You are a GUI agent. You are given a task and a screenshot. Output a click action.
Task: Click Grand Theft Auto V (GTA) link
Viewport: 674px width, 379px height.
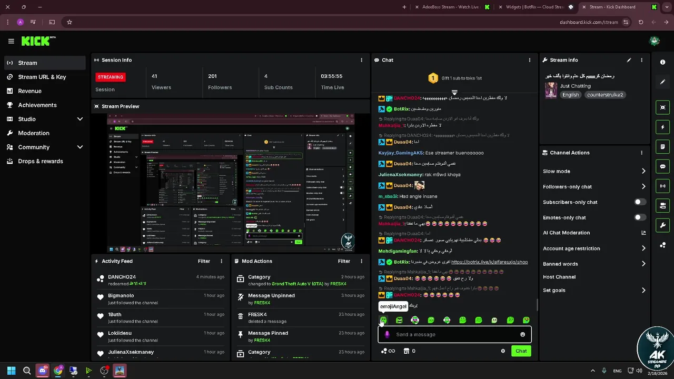[x=297, y=284]
